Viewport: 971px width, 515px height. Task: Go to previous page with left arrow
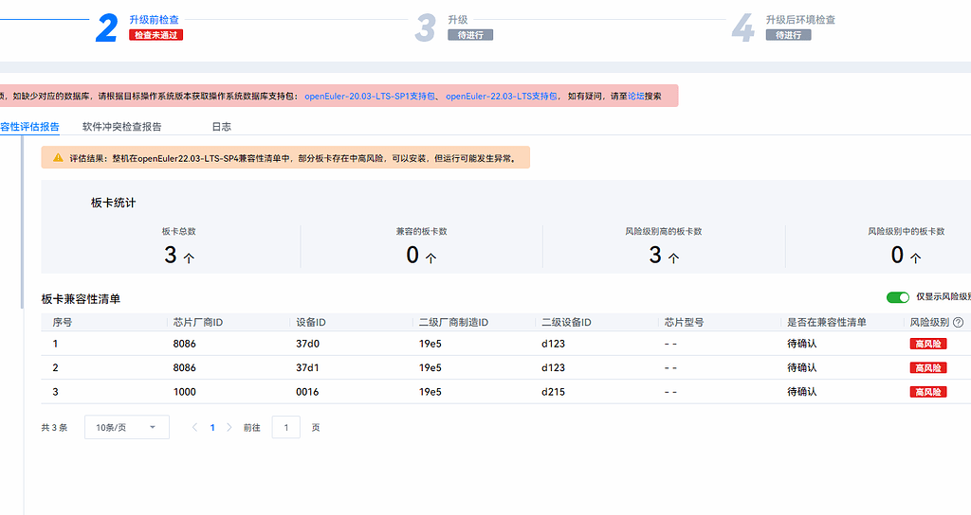pos(195,428)
